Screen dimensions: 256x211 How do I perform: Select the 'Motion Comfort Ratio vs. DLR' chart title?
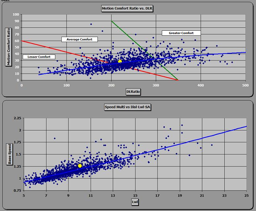click(127, 9)
